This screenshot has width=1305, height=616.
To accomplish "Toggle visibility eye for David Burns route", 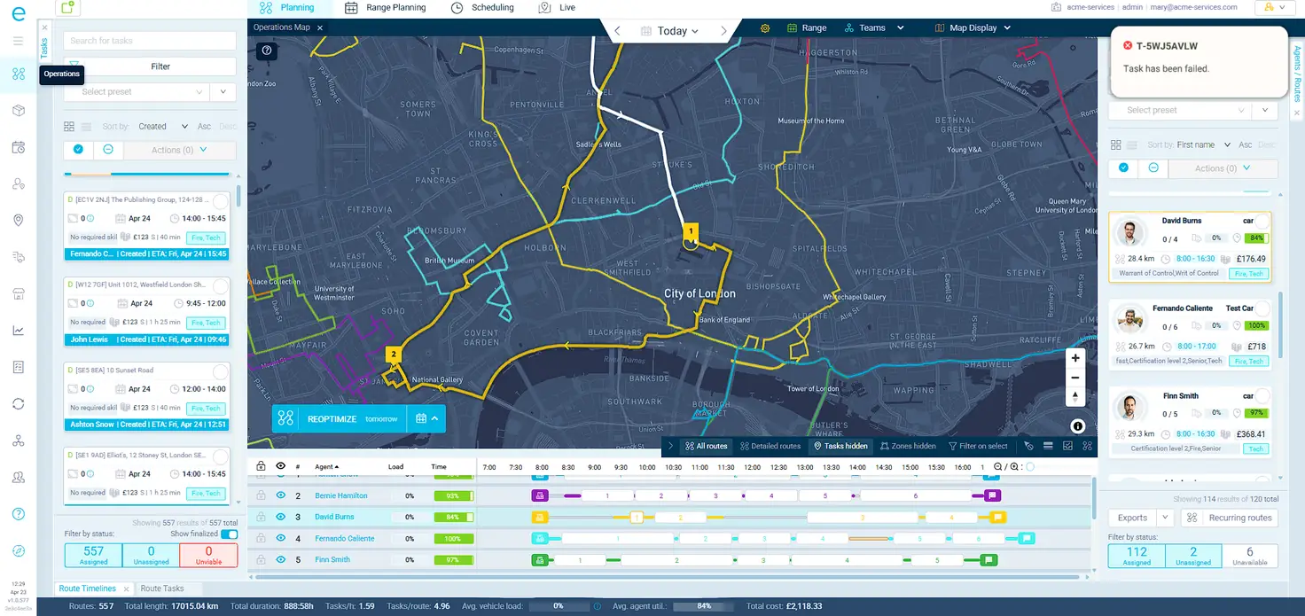I will coord(280,517).
